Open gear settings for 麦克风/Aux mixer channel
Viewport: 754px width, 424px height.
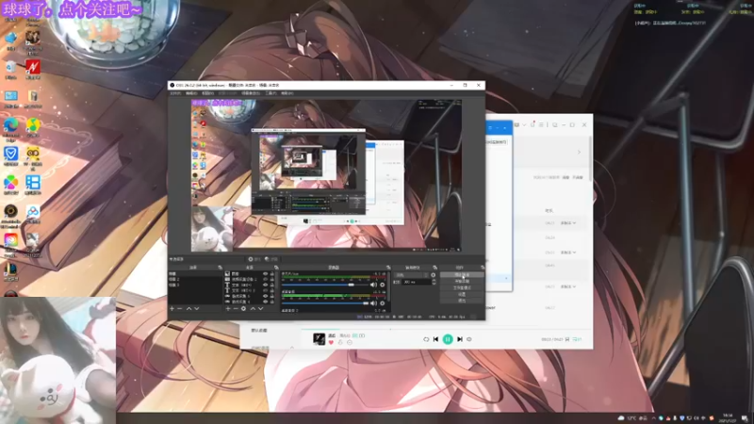(383, 285)
